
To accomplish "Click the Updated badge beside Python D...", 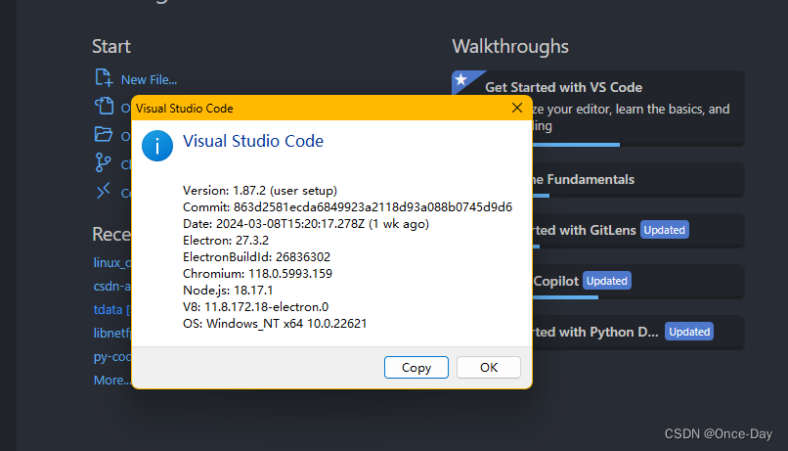I will point(689,332).
